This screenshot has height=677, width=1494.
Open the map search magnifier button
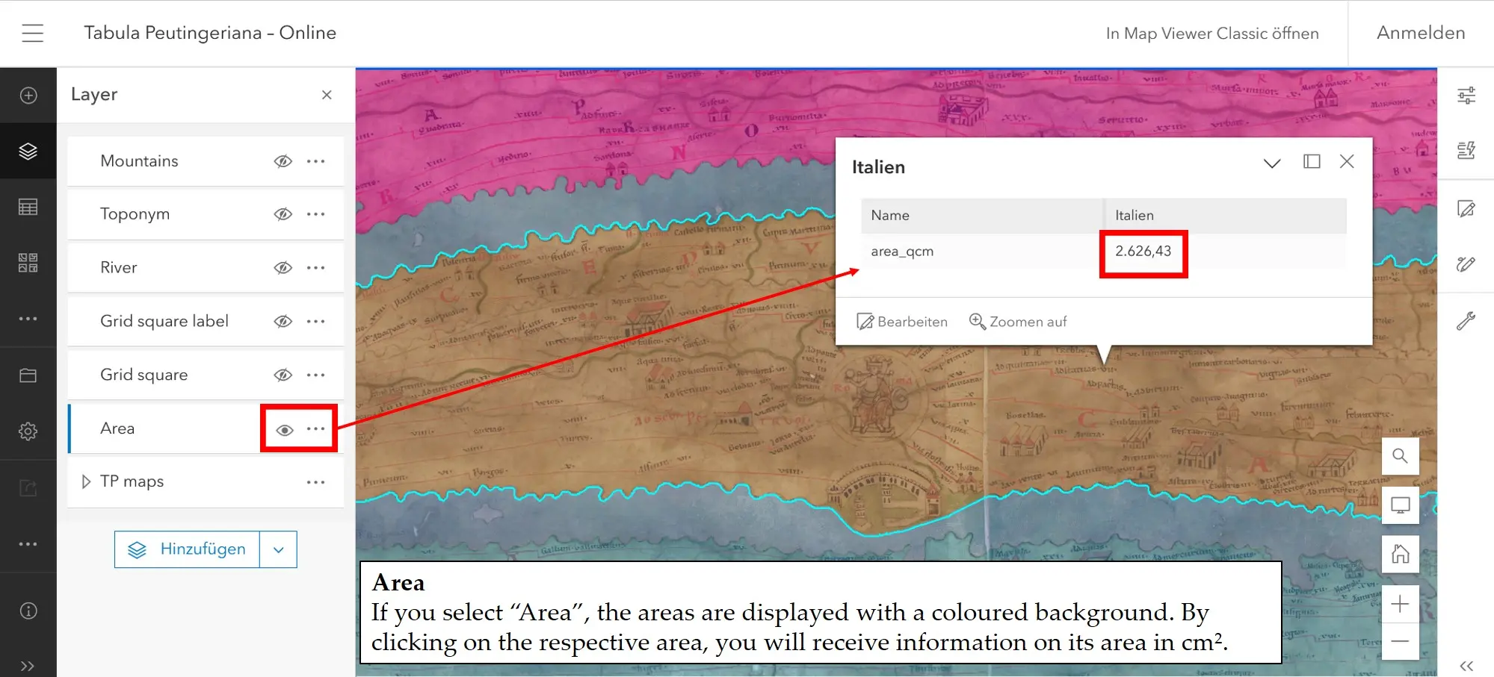[1400, 455]
